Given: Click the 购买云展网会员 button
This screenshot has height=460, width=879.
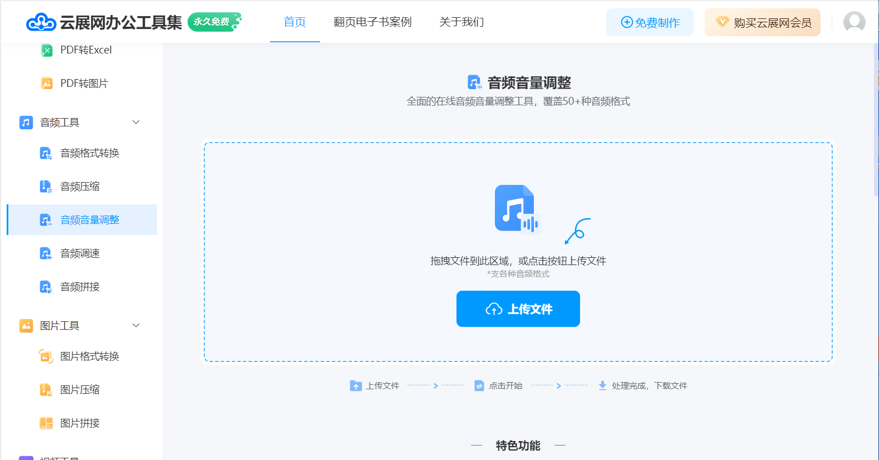Looking at the screenshot, I should pyautogui.click(x=763, y=22).
